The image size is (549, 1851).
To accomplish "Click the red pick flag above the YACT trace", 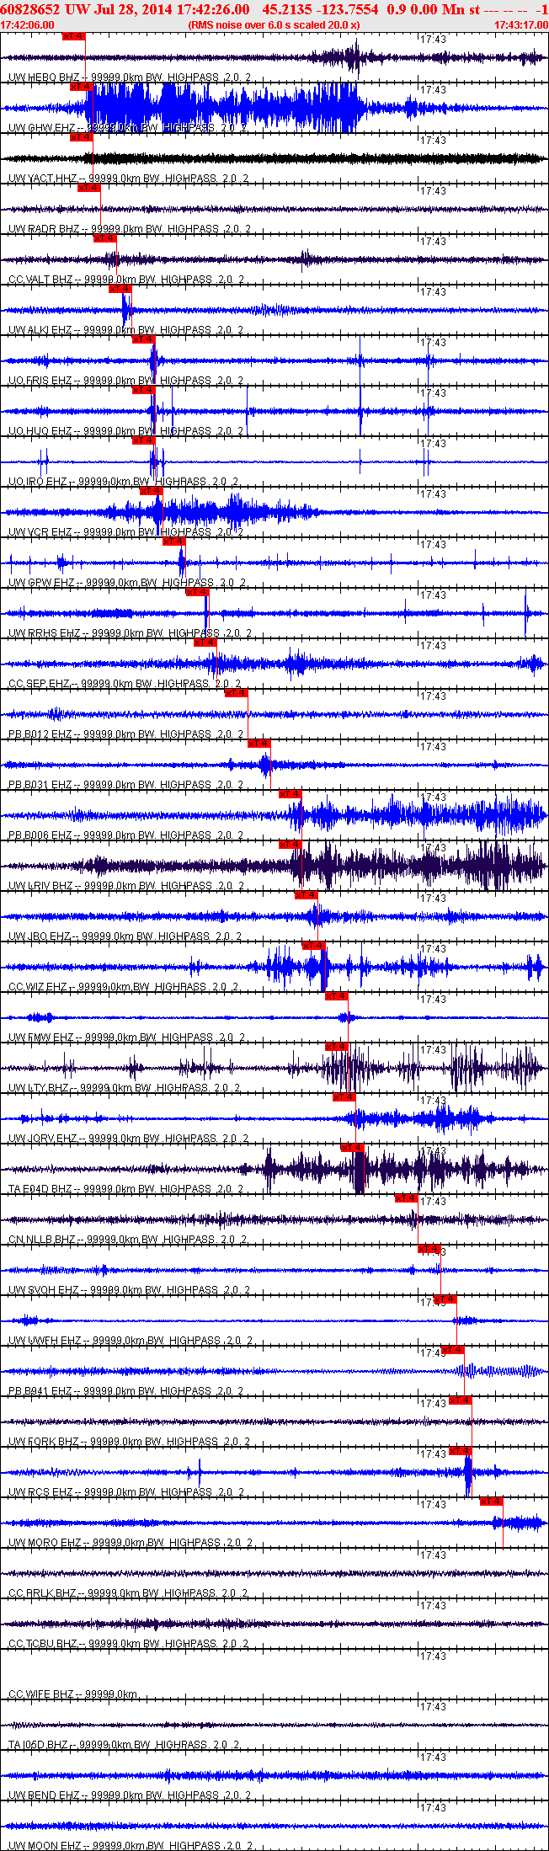I will pos(82,137).
